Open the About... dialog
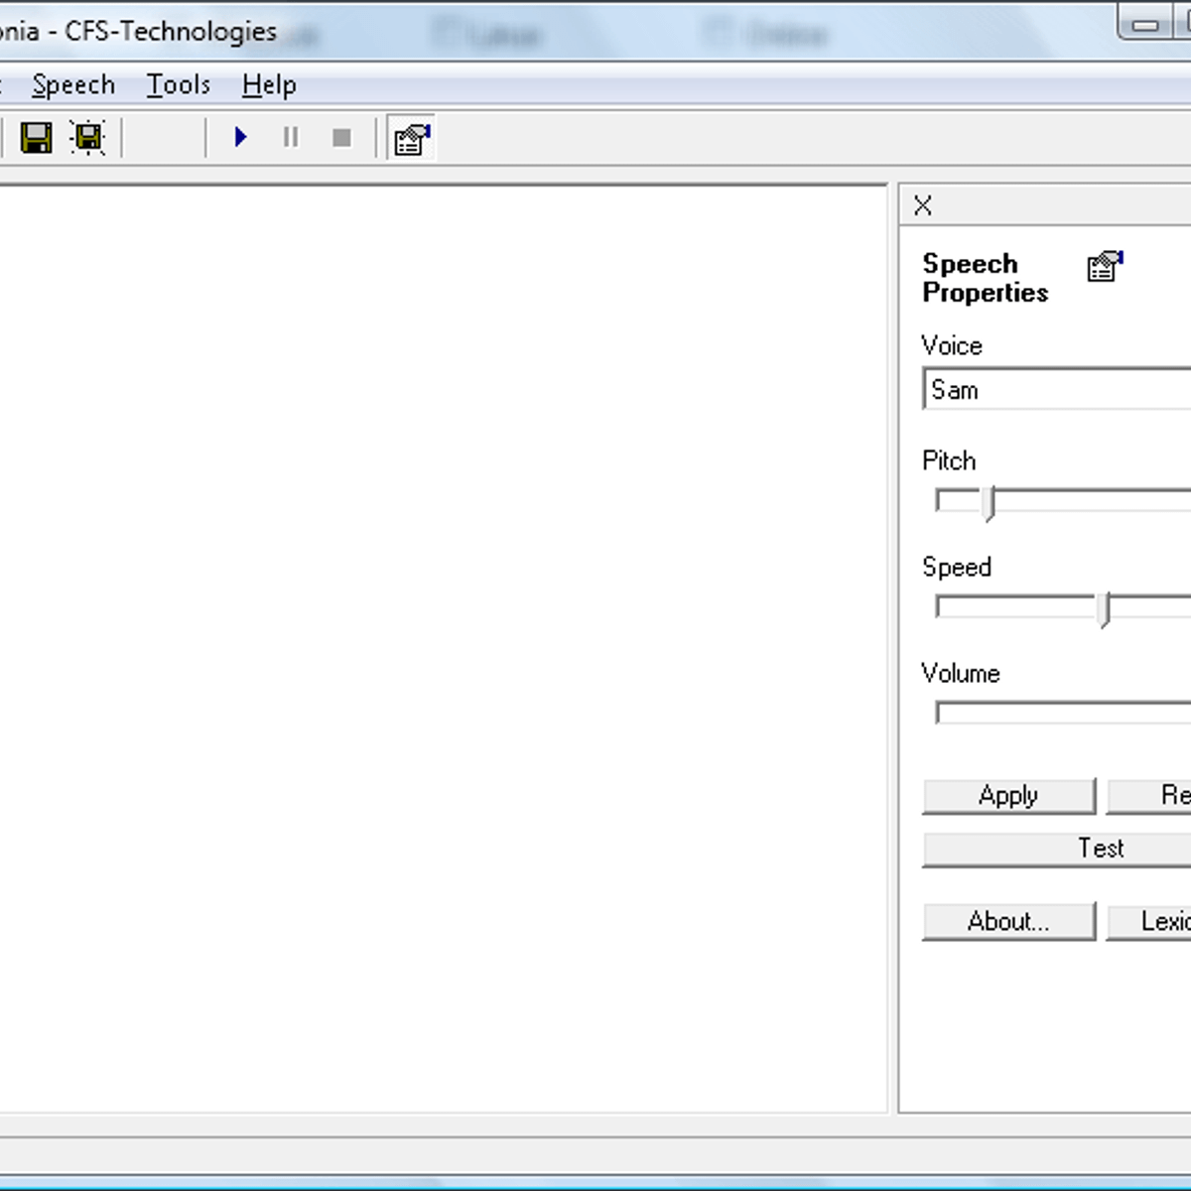The height and width of the screenshot is (1191, 1191). pos(1008,922)
